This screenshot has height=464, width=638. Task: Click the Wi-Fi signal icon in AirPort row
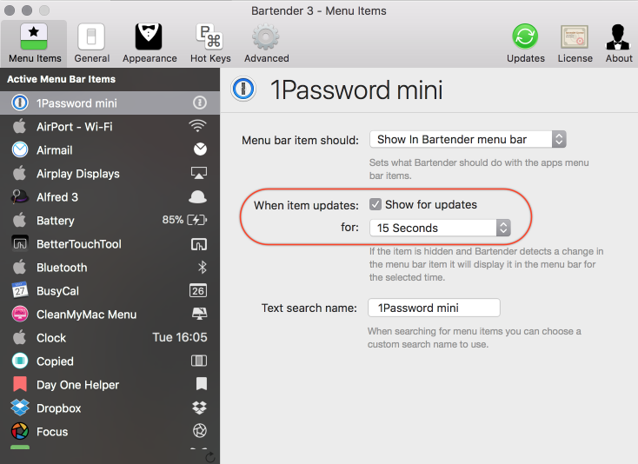click(198, 126)
